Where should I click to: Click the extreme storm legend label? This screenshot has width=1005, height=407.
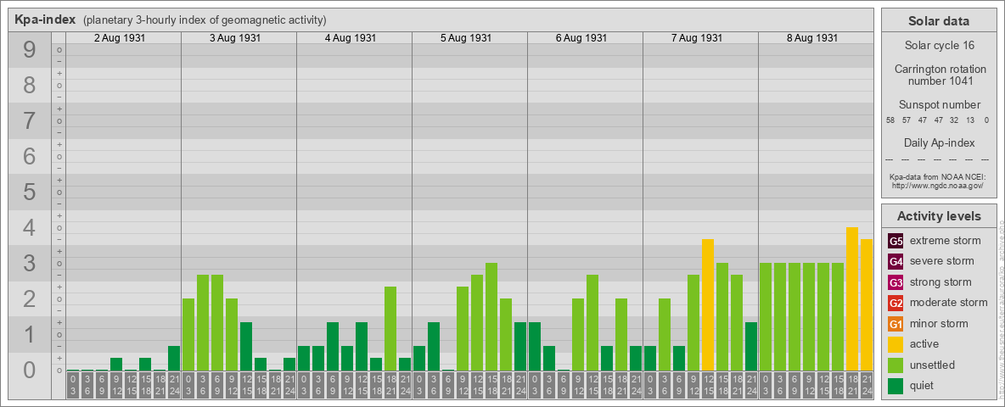(946, 241)
